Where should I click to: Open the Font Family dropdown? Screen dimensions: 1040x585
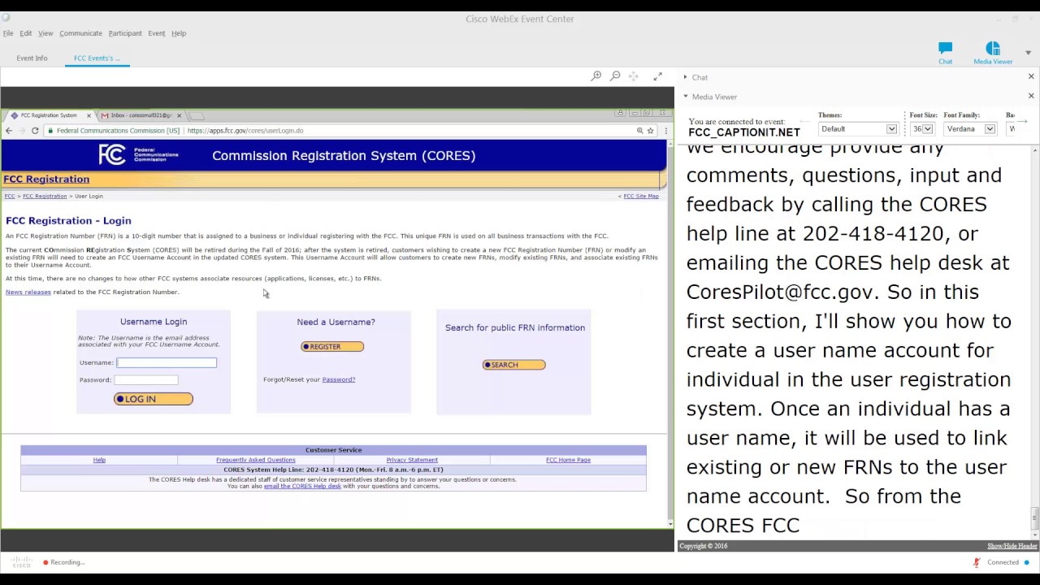click(x=969, y=129)
